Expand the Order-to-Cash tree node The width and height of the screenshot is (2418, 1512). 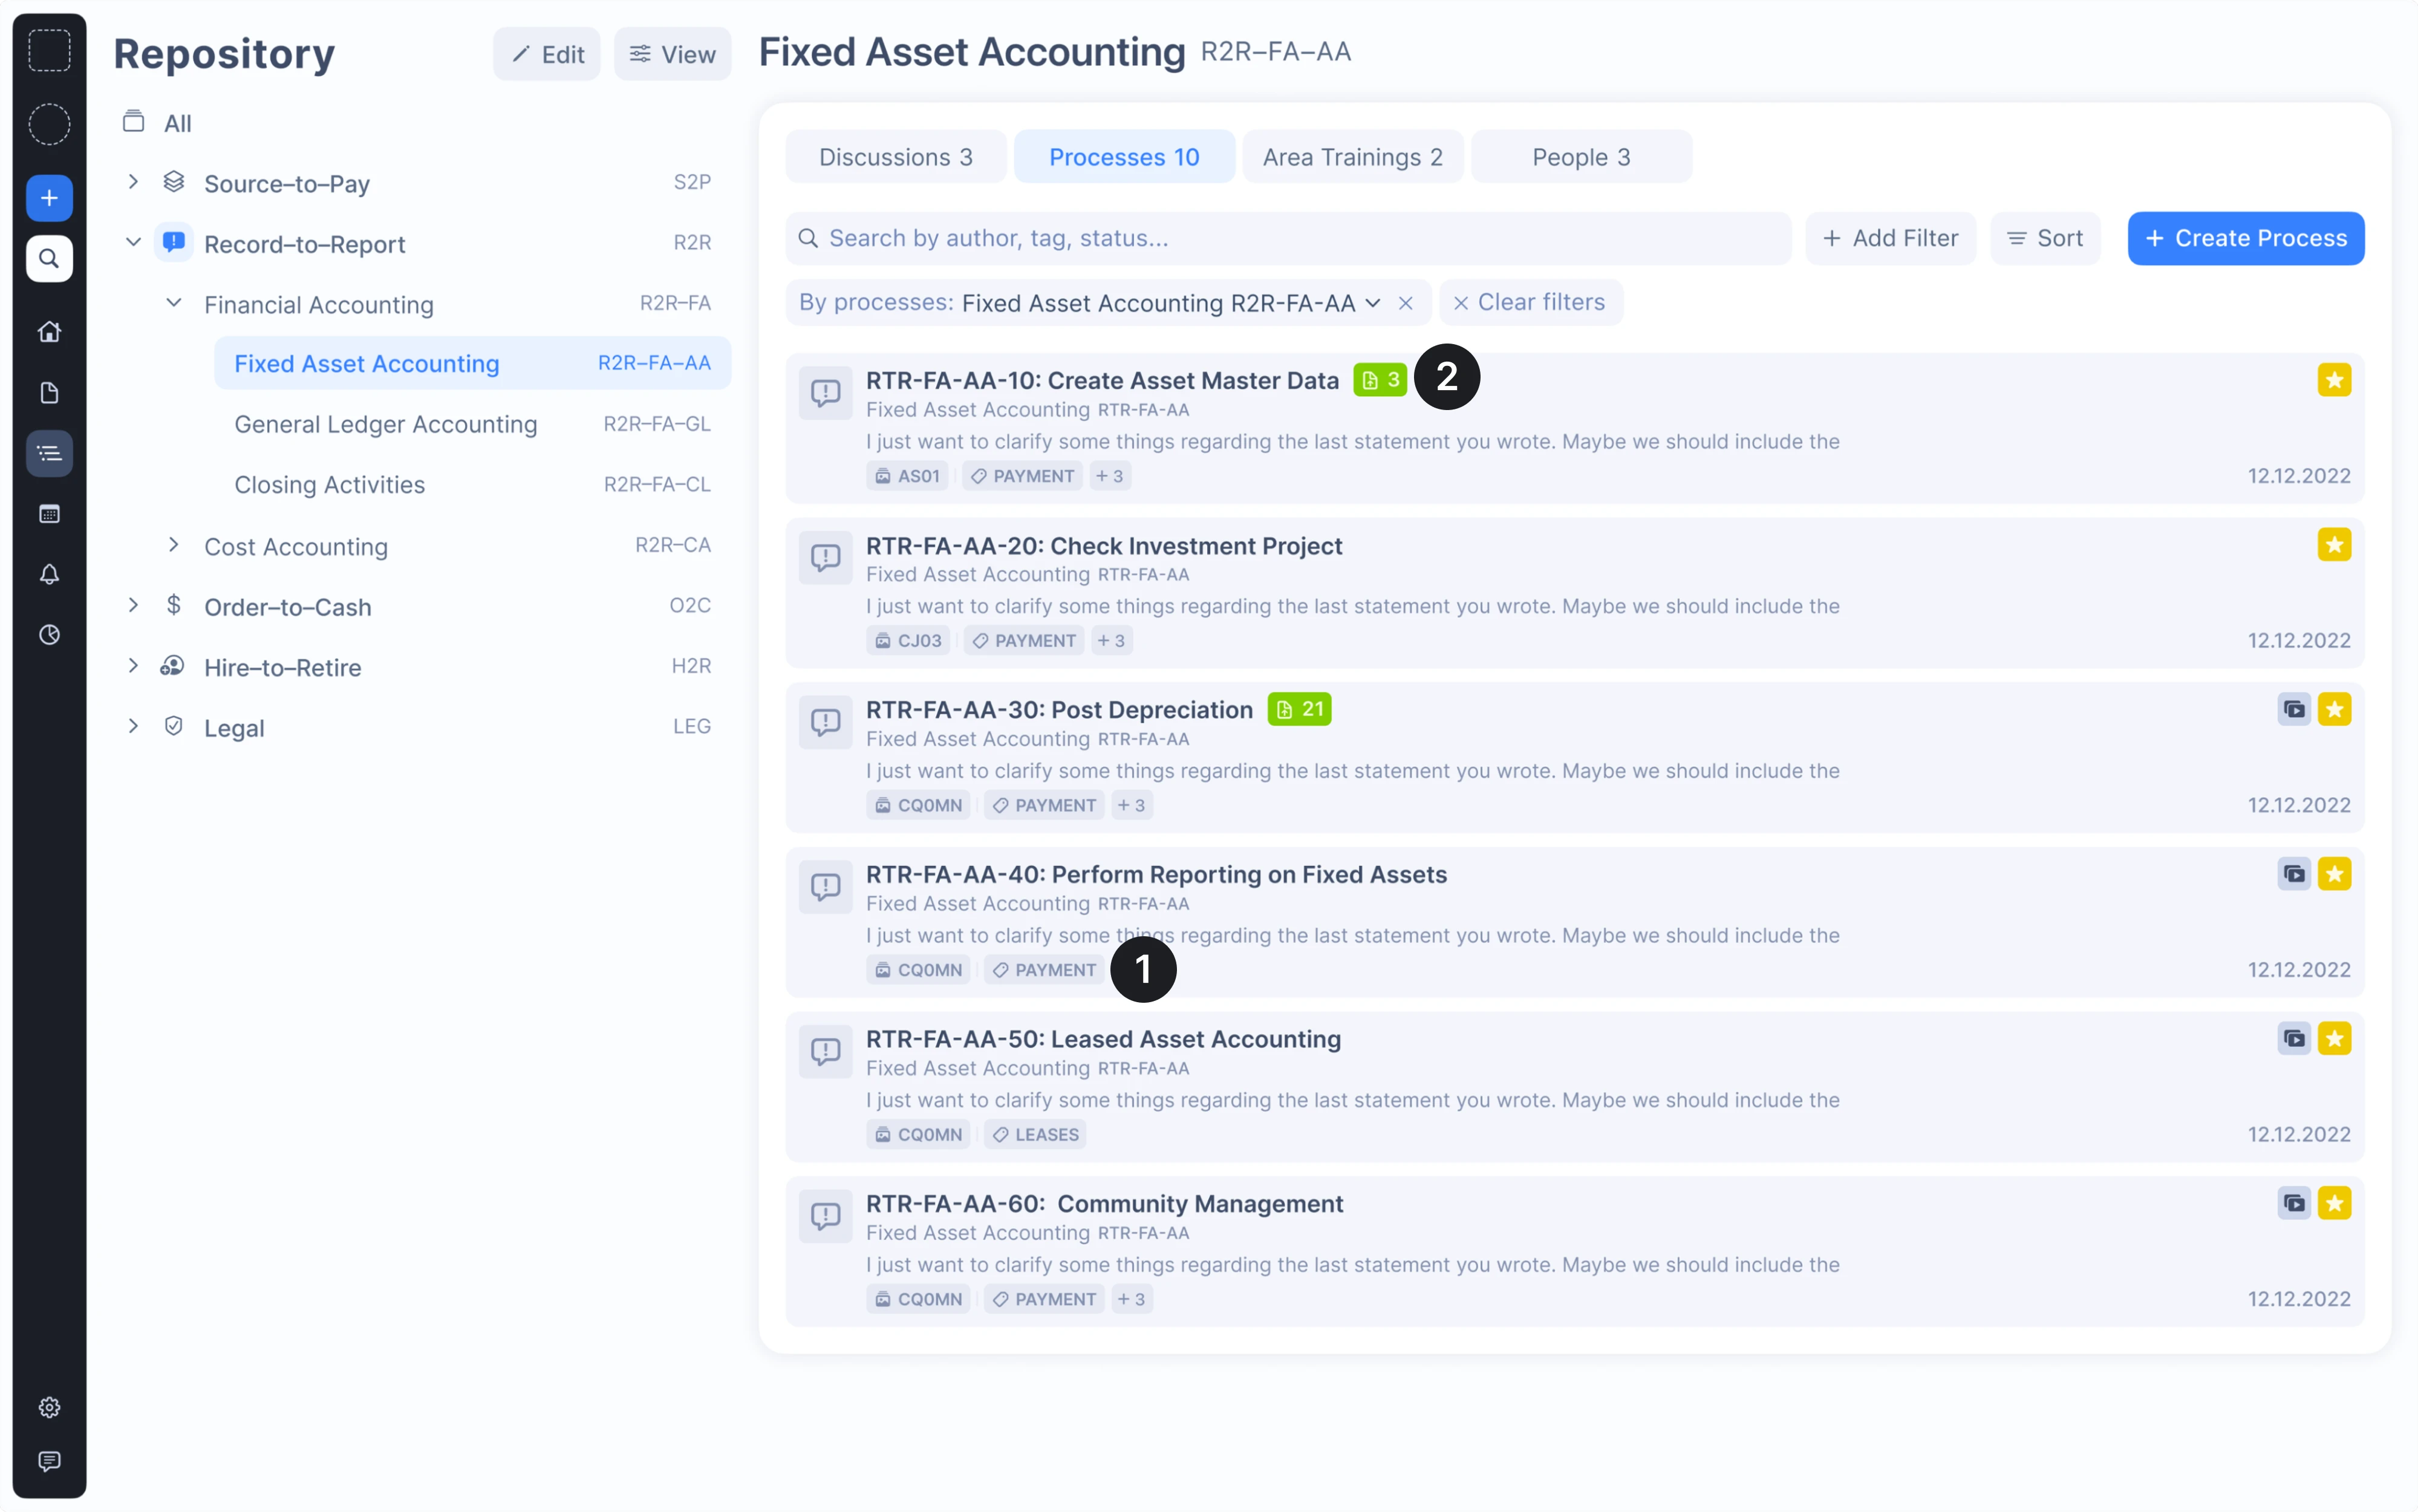click(133, 605)
